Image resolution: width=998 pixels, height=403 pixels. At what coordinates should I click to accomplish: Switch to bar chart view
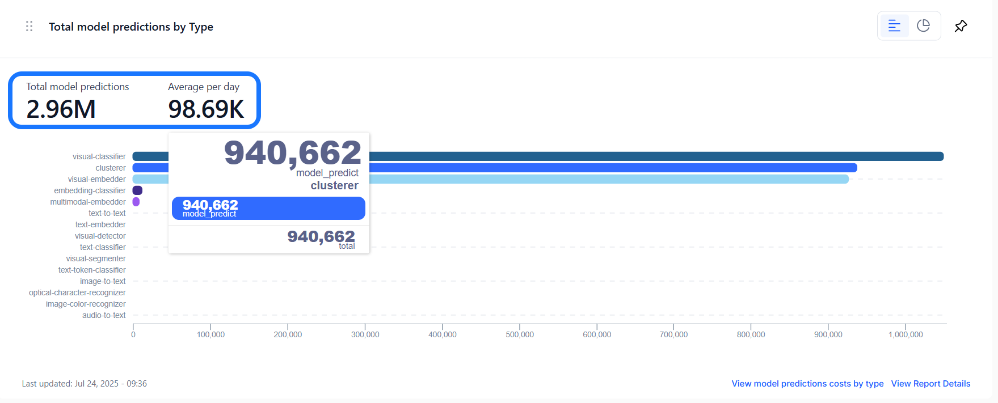pyautogui.click(x=894, y=26)
